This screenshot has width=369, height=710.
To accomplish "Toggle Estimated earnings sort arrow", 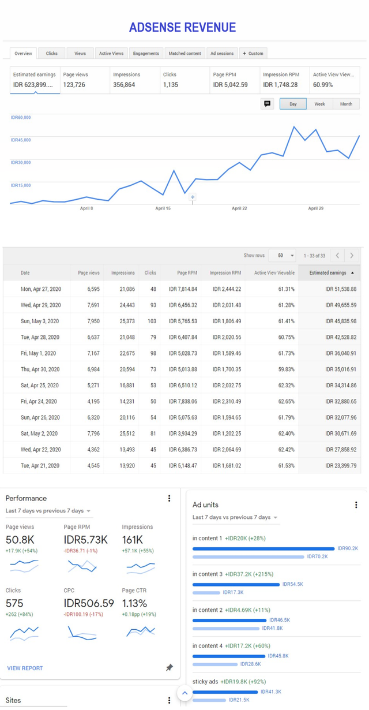I will click(x=353, y=273).
